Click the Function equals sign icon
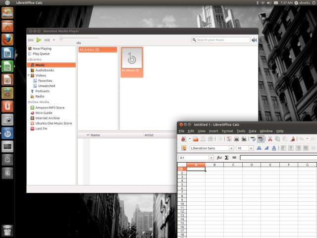Viewport: 317px width, 238px height. pyautogui.click(x=234, y=158)
